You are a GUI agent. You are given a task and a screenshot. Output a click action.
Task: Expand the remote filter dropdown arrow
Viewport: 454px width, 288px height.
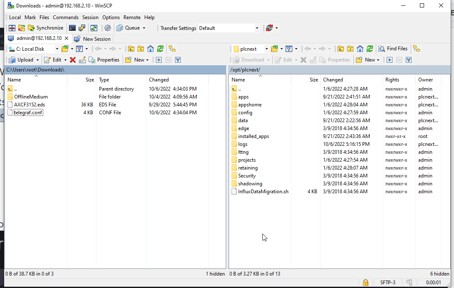tap(296, 49)
